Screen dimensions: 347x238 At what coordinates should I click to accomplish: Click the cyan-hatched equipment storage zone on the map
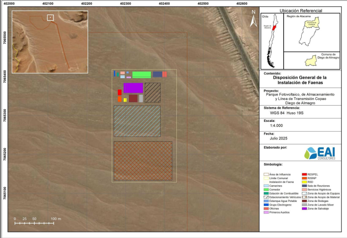[x=137, y=121]
